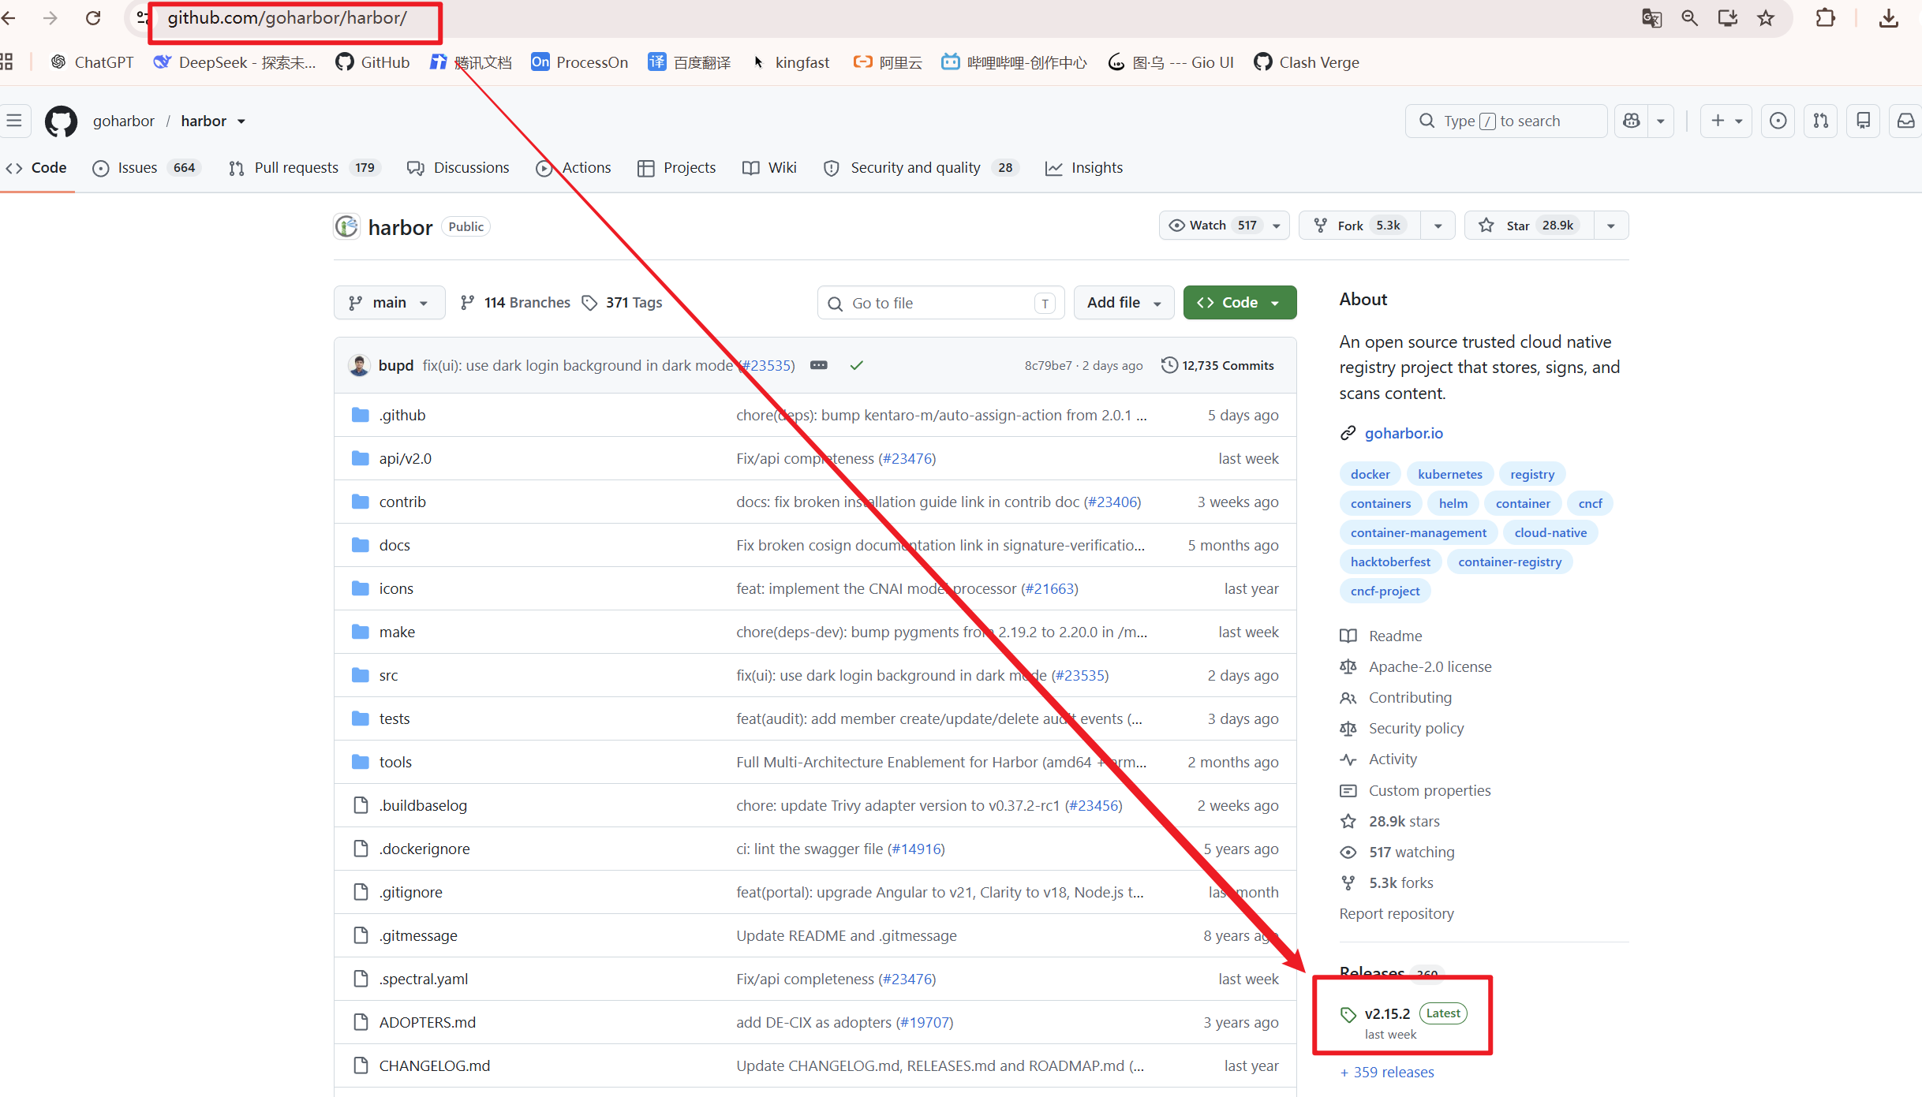Screen dimensions: 1922x1097
Task: Open the browser downloads icon
Action: (x=1889, y=17)
